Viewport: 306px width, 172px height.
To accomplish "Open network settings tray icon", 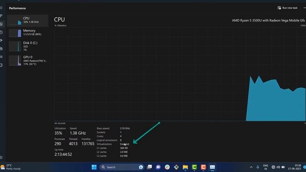I will coord(273,167).
